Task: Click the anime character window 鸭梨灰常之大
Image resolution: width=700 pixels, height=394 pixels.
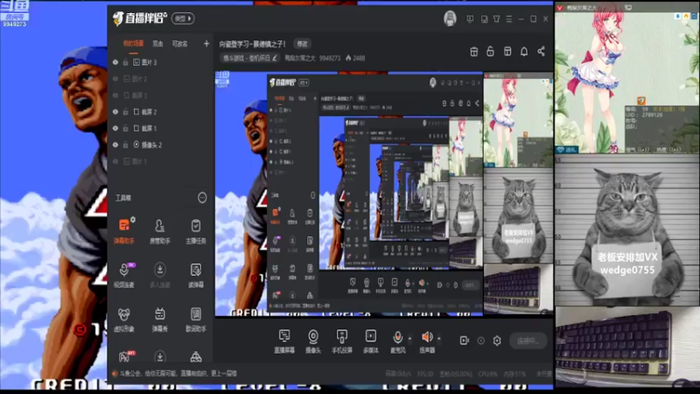Action: click(626, 80)
